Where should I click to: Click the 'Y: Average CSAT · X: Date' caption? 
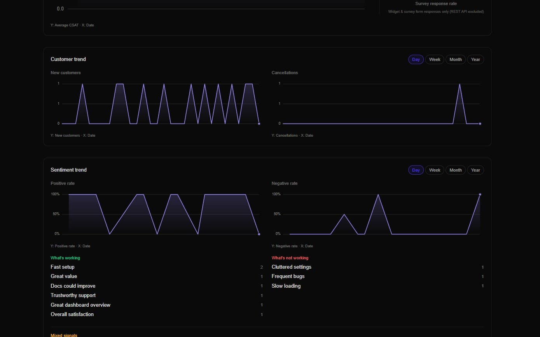pos(72,25)
